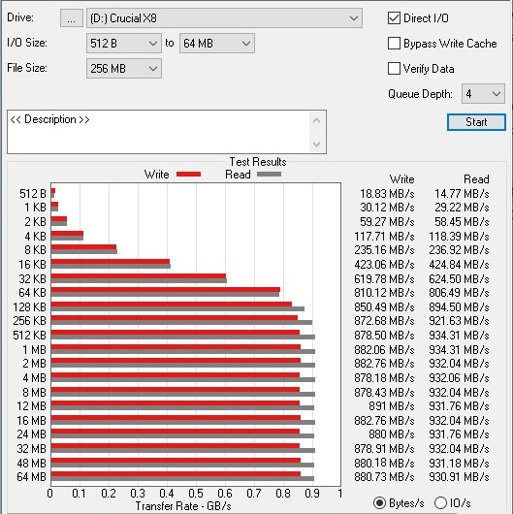513x514 pixels.
Task: Select the IO/s radio button
Action: pos(440,503)
